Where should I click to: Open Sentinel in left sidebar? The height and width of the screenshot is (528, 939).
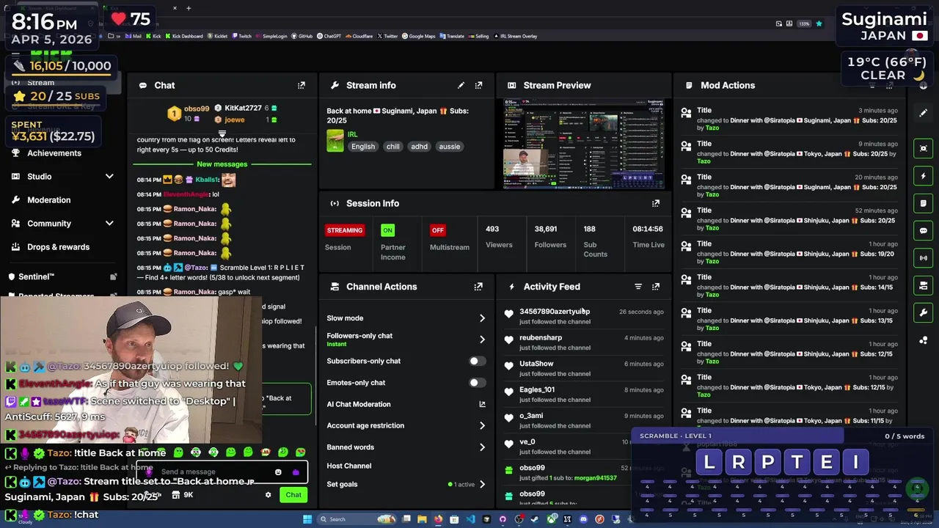click(x=37, y=277)
